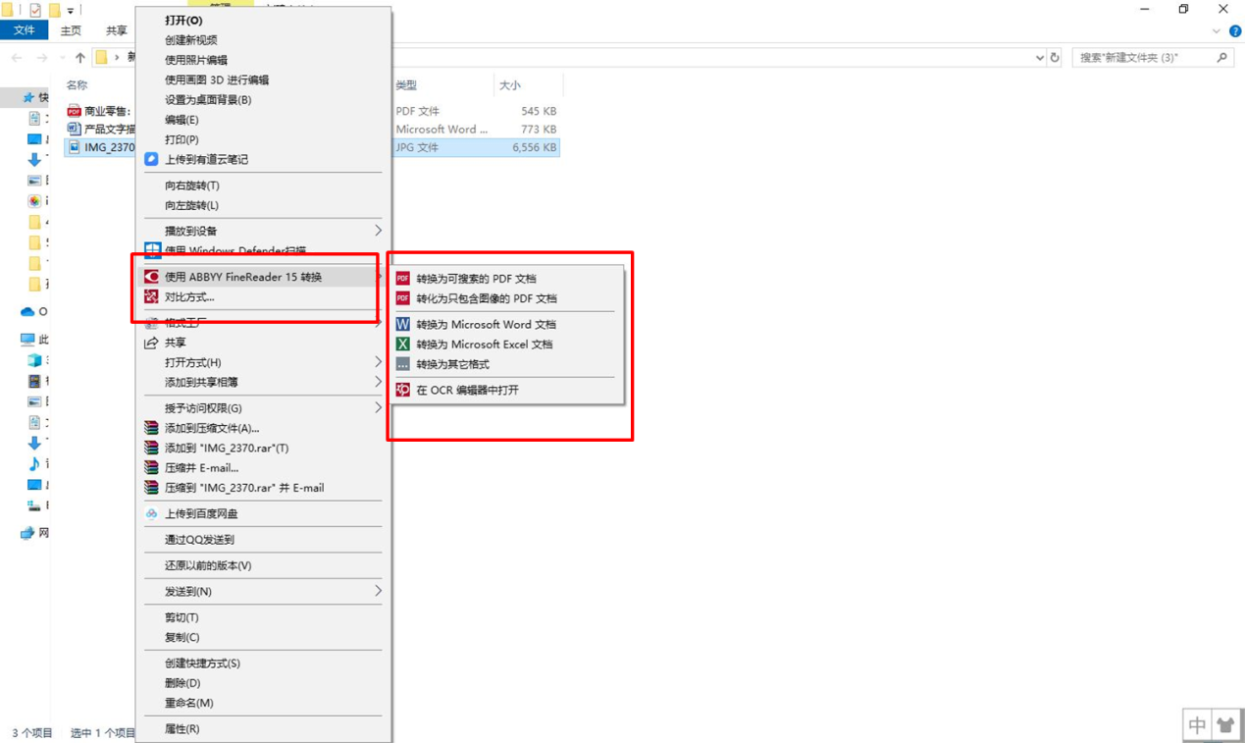Open the recent locations dropdown beside forward arrow
Viewport: 1245px width, 743px height.
tap(62, 58)
